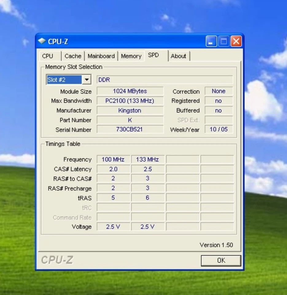287x295 pixels.
Task: Select the Max Bandwidth PC2100 field
Action: (x=130, y=101)
